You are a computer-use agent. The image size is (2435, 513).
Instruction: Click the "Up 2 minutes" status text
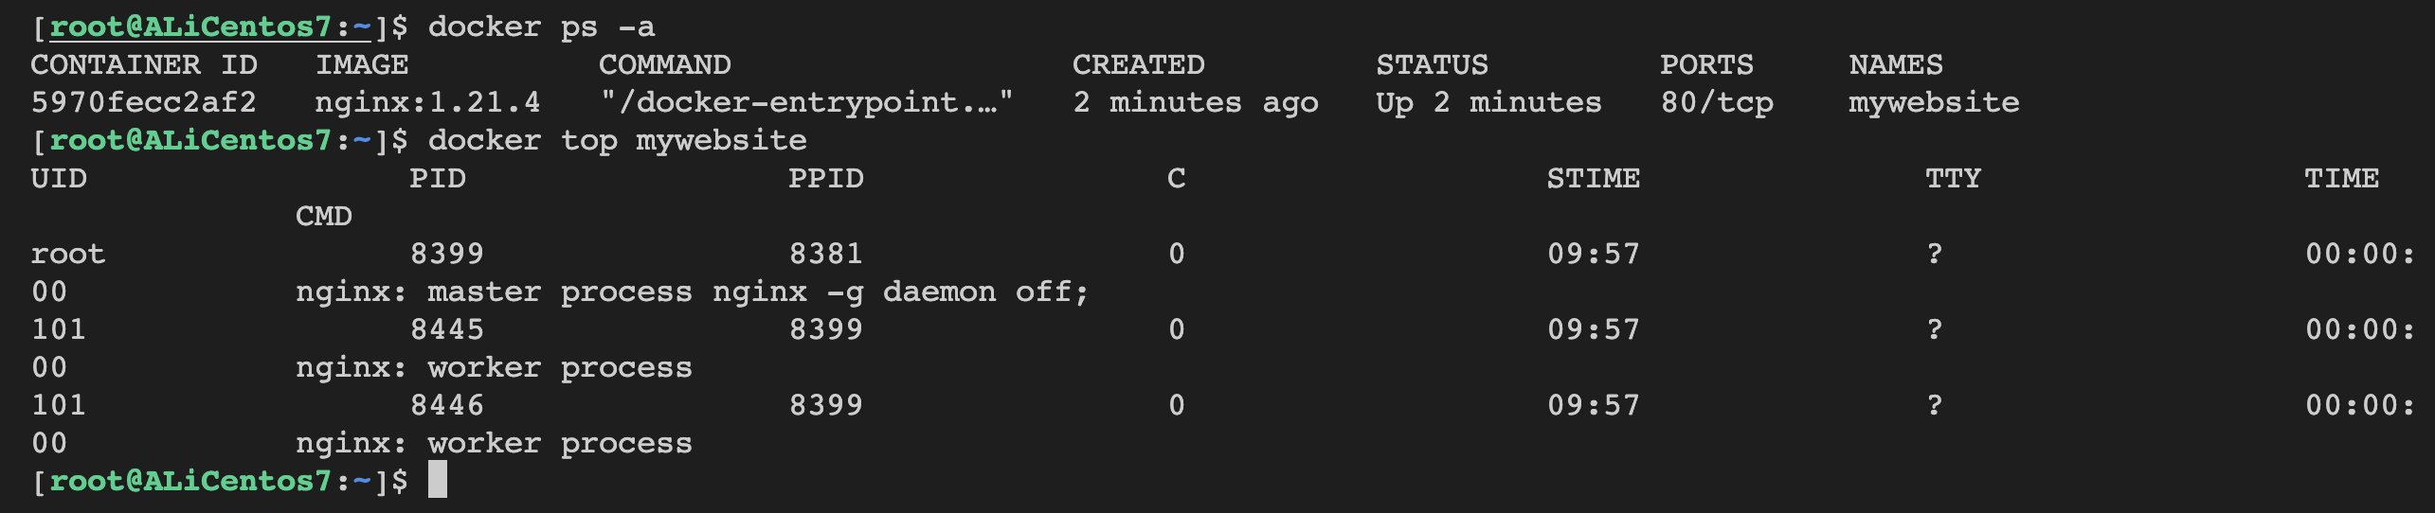click(x=1488, y=102)
